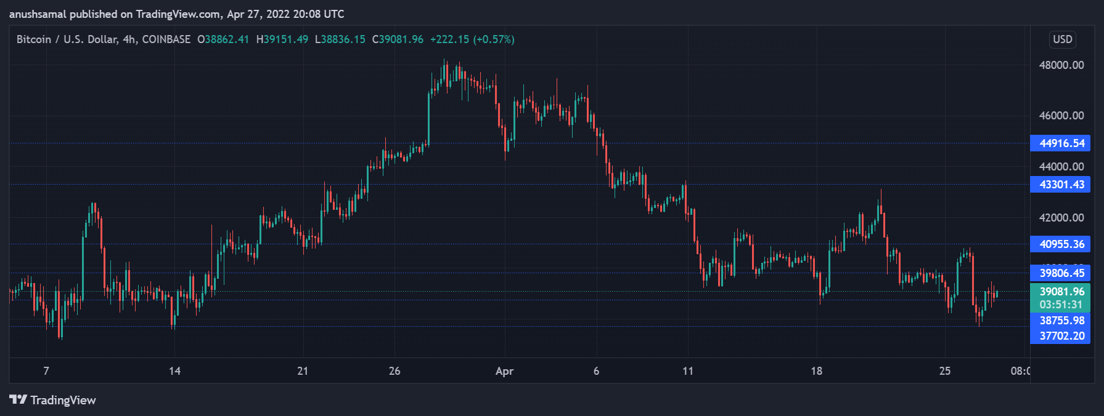Click the 25 date marker on time axis
Screen dimensions: 1104x416
[945, 371]
